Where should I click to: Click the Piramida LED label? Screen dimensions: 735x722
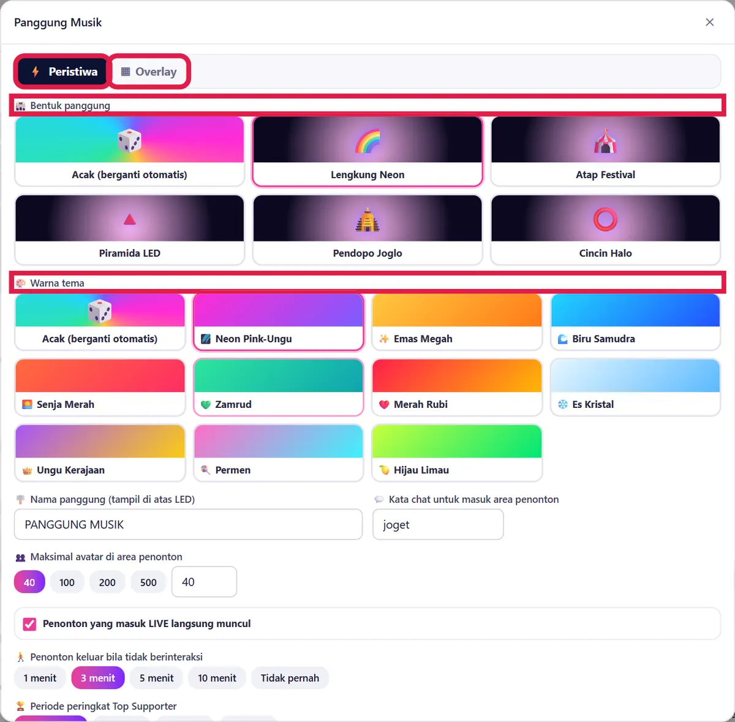click(130, 253)
